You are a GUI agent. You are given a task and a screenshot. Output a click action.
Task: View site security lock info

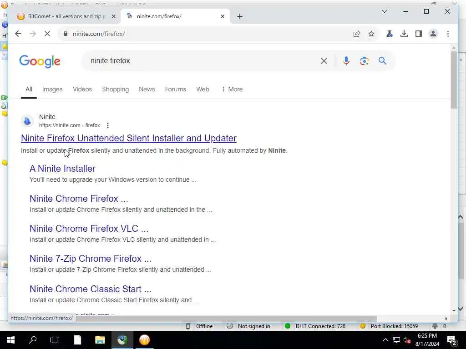66,34
